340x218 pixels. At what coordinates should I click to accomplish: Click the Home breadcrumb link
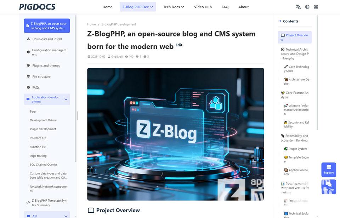[91, 24]
